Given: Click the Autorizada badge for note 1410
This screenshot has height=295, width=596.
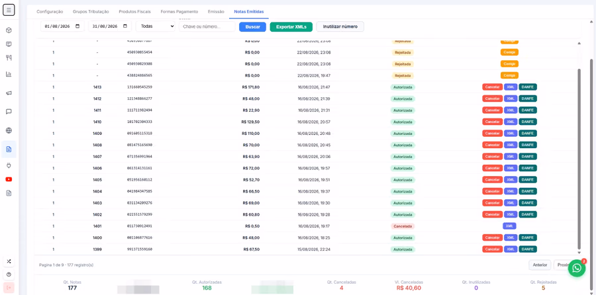Looking at the screenshot, I should coord(403,122).
